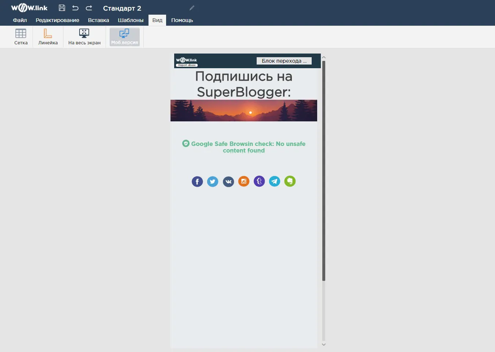The image size is (495, 352).
Task: Click the preview scrollbar thumb
Action: (x=324, y=171)
